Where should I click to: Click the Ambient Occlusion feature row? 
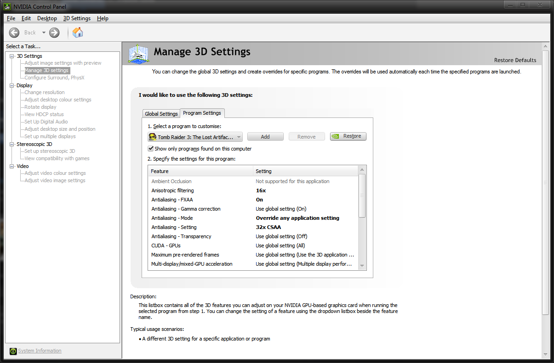tap(253, 181)
